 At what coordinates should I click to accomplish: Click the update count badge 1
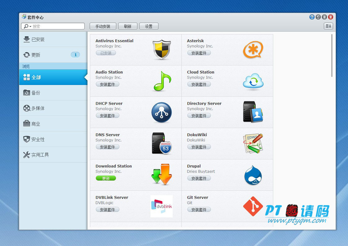coord(75,55)
